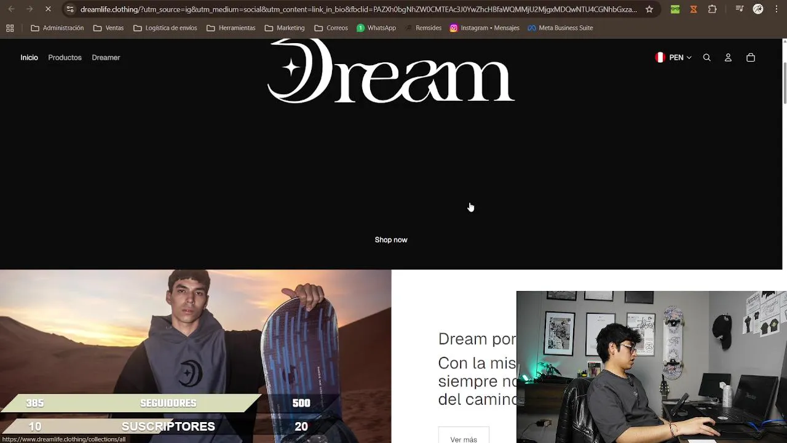Open the Meta Business Suite bookmark

pos(560,28)
